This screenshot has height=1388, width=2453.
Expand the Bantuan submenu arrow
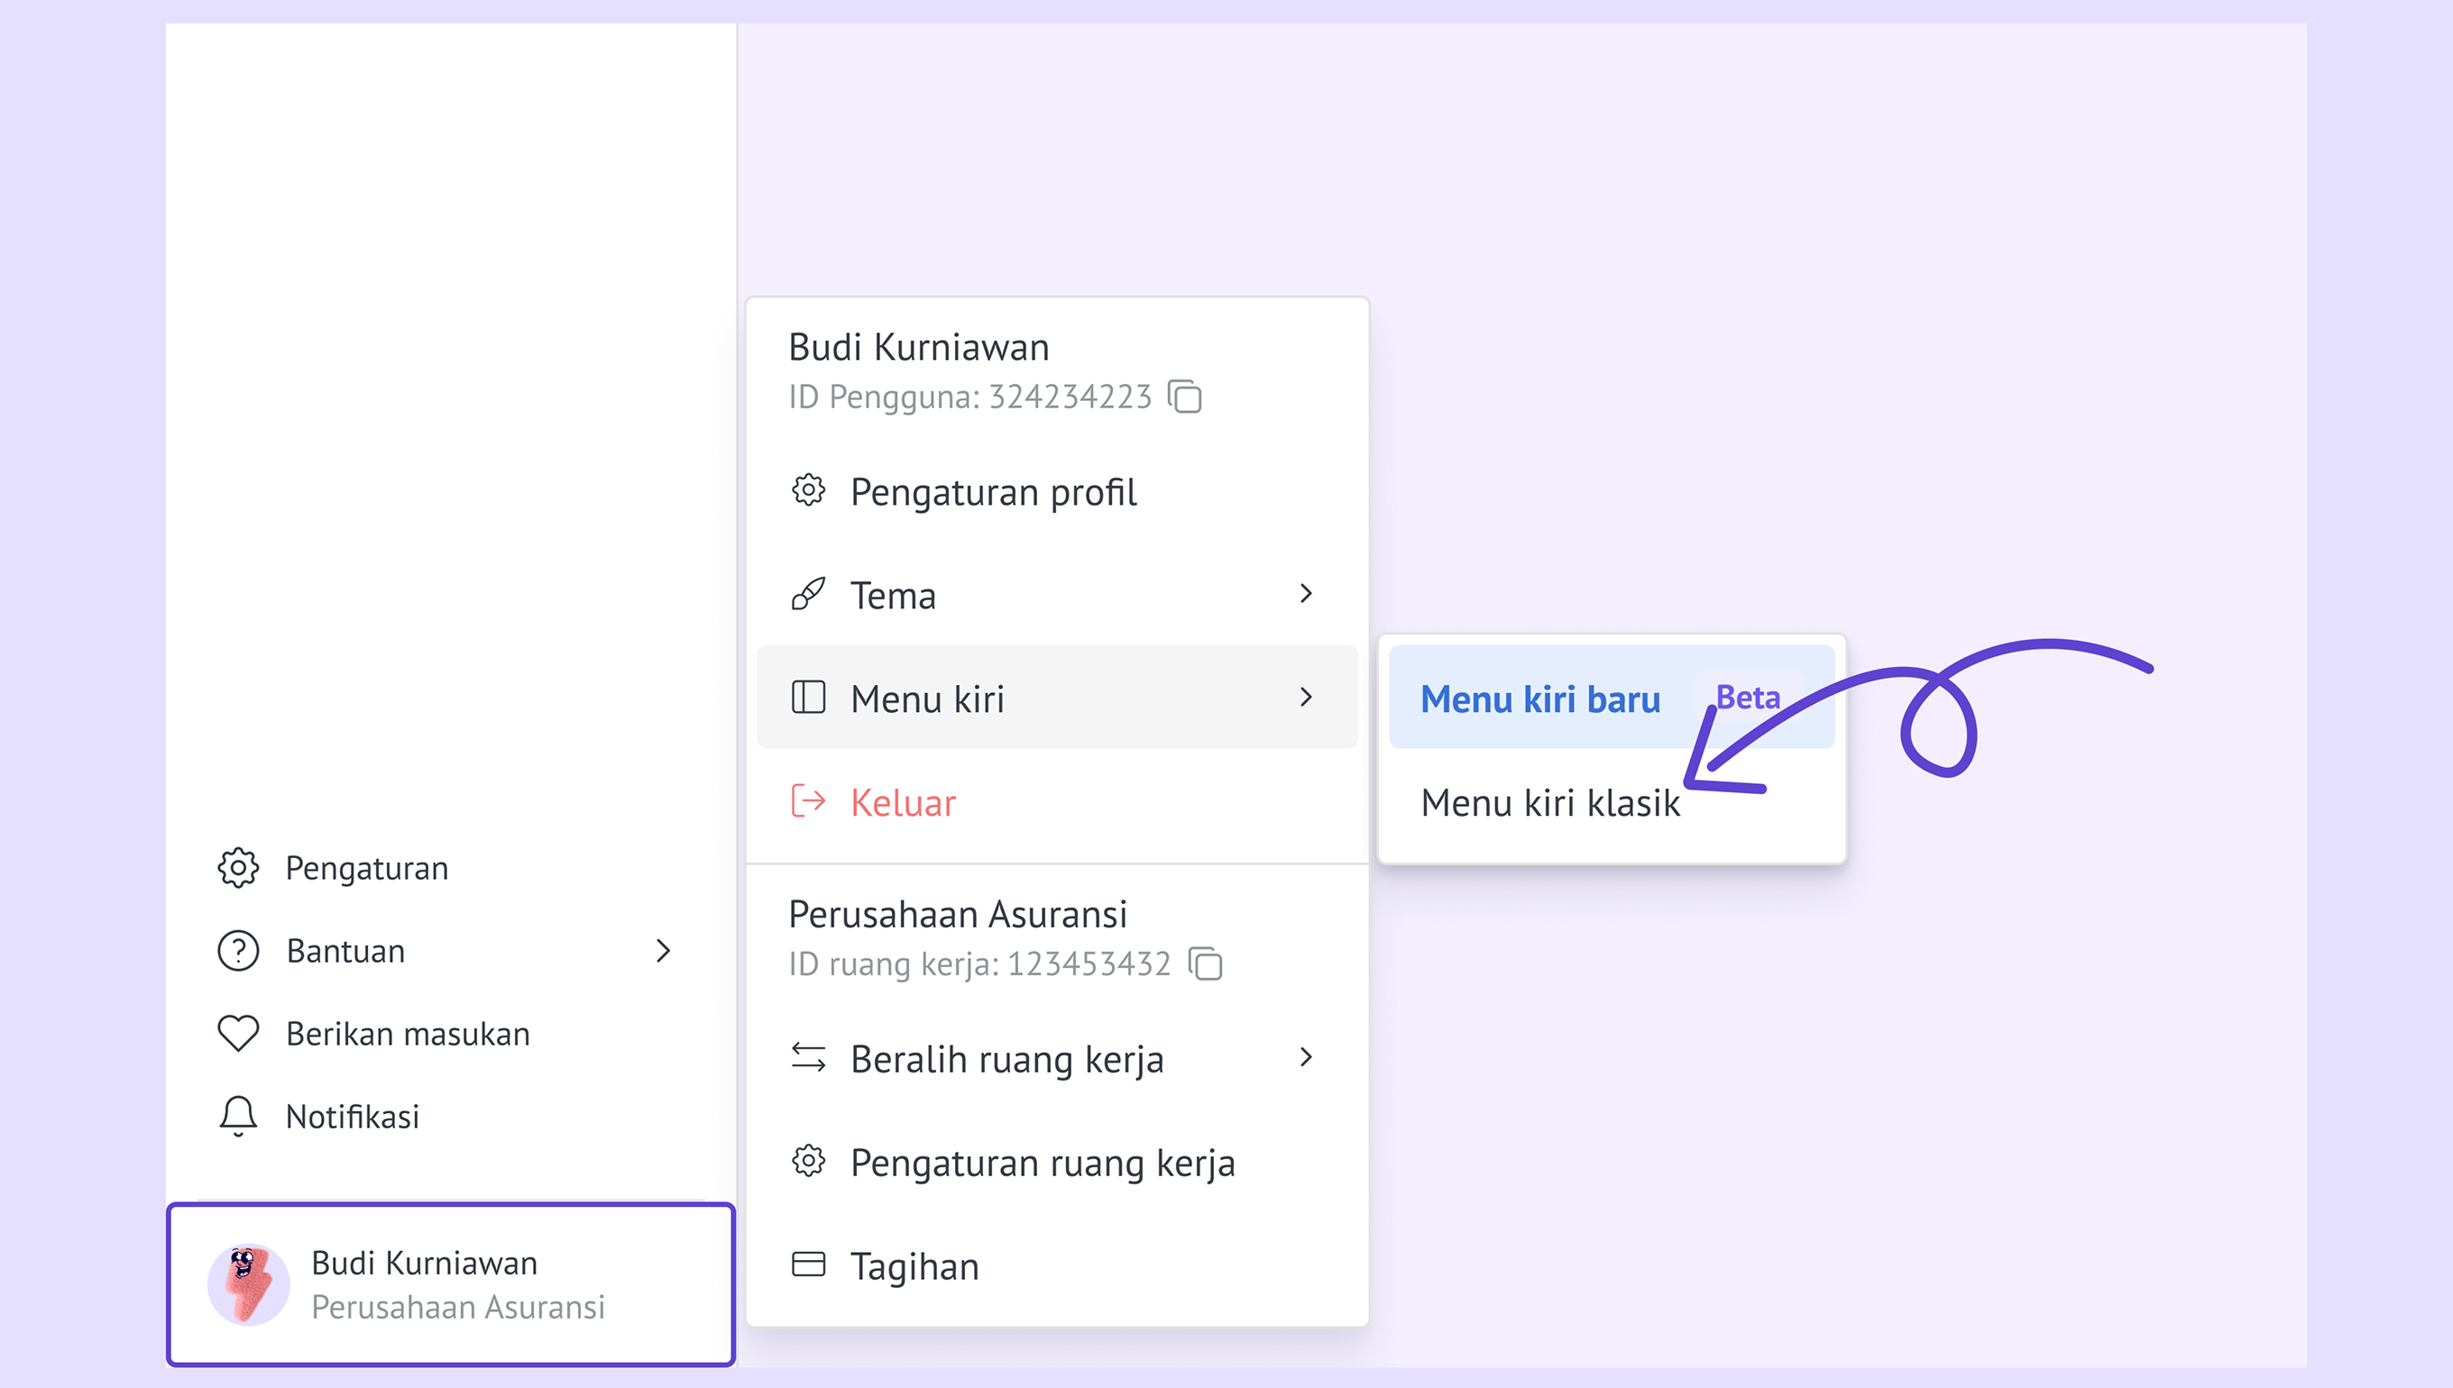664,951
